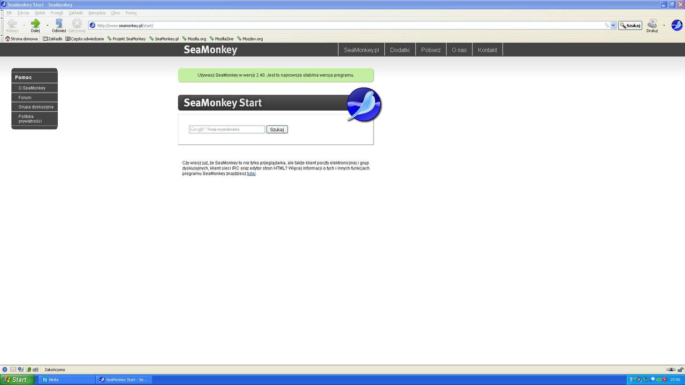Viewport: 685px width, 385px height.
Task: Click the Szukaj button beside Google search box
Action: click(277, 129)
